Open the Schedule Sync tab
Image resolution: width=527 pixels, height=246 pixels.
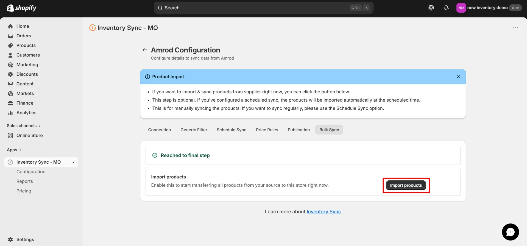coord(232,130)
